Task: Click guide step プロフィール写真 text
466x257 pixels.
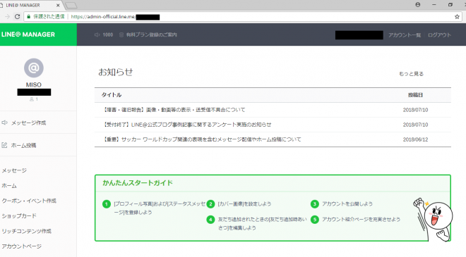Action: pos(160,208)
